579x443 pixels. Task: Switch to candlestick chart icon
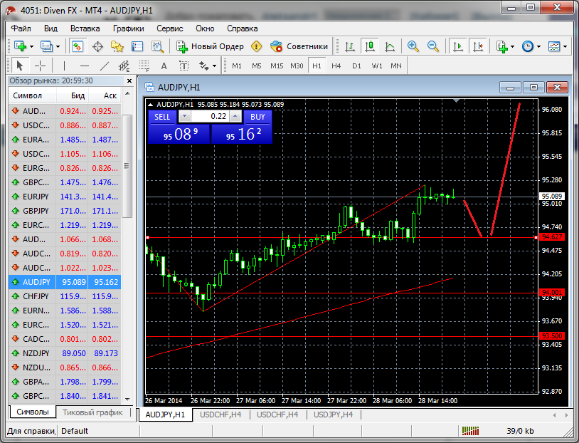(x=370, y=46)
